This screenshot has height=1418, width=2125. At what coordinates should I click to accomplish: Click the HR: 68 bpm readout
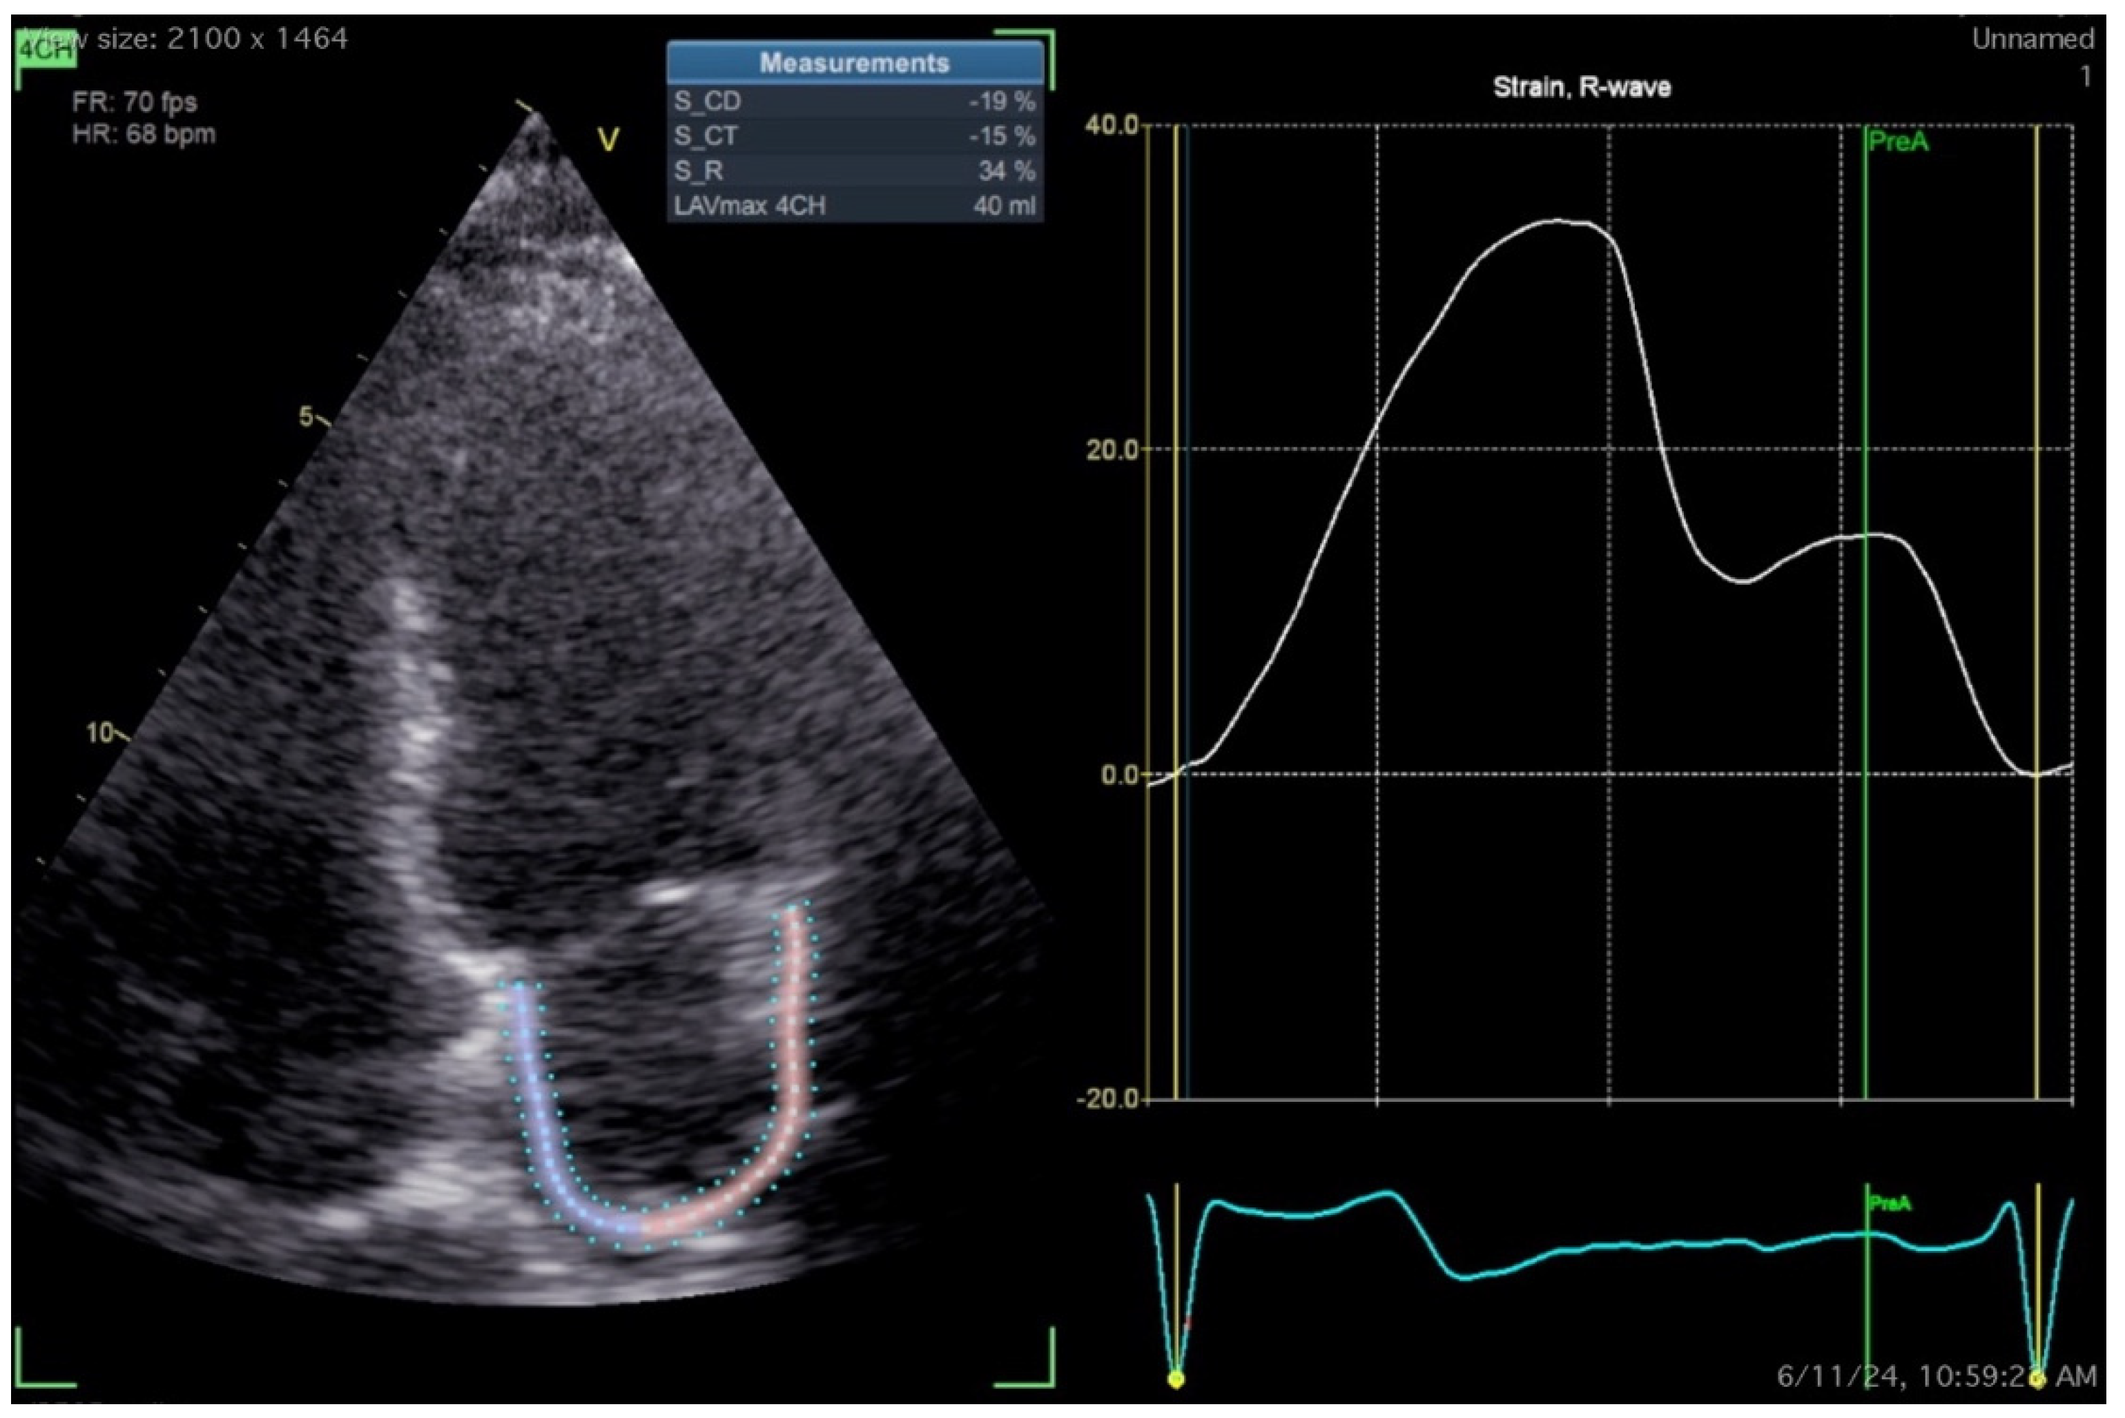click(x=144, y=135)
